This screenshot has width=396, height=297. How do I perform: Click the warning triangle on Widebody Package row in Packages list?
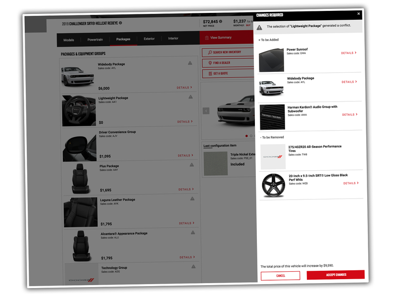190,63
